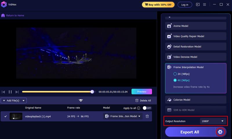Click the export settings gear icon

[x=220, y=132]
